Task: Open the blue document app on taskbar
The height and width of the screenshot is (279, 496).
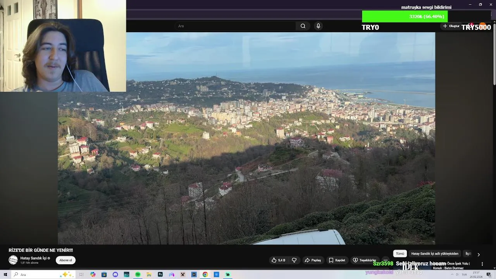Action: point(216,274)
